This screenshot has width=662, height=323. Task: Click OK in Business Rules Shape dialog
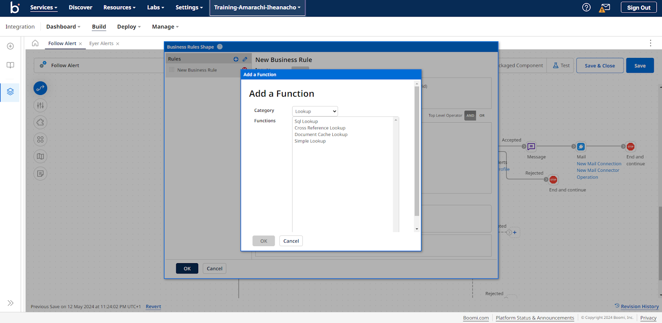coord(187,268)
